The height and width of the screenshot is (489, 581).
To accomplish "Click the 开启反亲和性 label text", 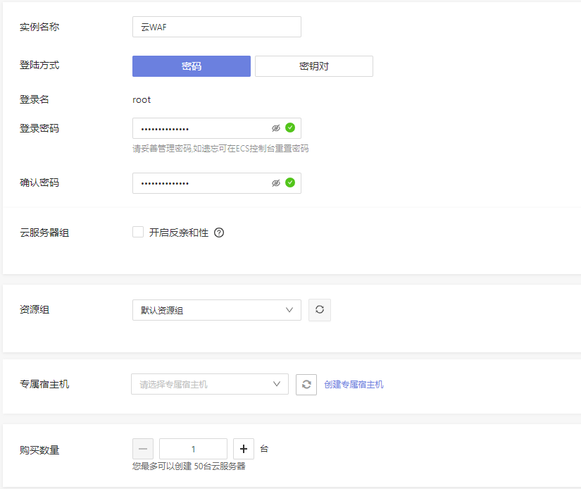I will tap(179, 233).
